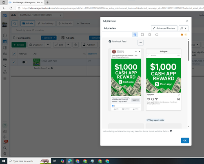Viewport: 204px width, 164px height.
Task: Open a new browser tab
Action: click(x=47, y=2)
